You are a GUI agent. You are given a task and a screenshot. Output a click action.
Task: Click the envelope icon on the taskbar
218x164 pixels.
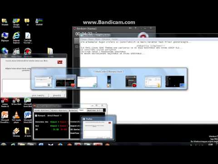[50, 144]
